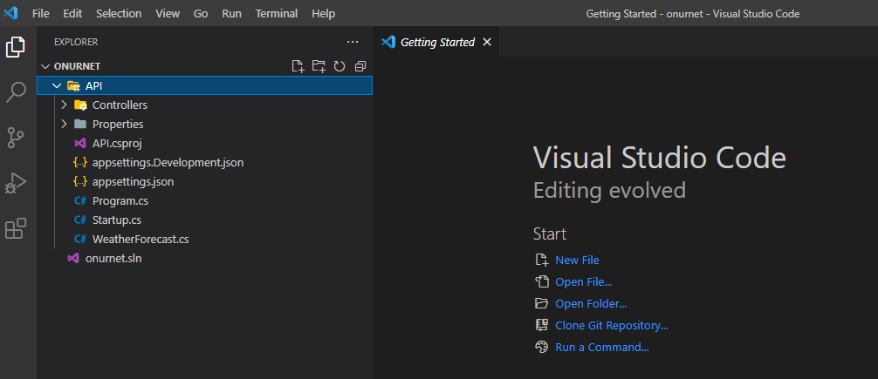Open the Explorer view in activity bar
Viewport: 878px width, 379px height.
(16, 47)
